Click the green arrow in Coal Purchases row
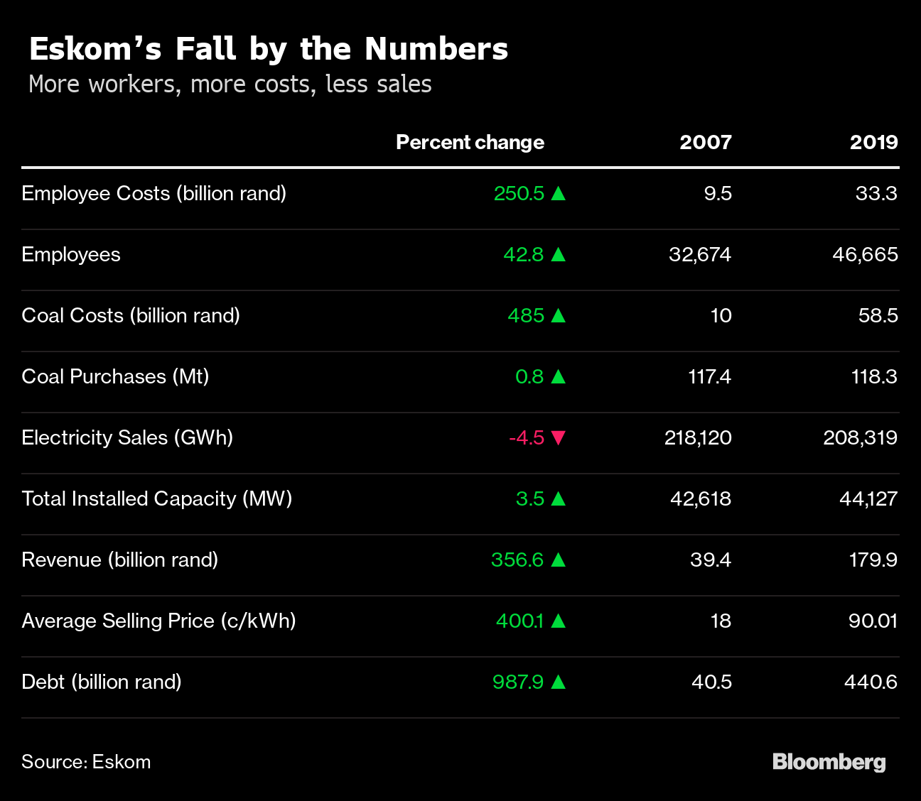 point(559,376)
